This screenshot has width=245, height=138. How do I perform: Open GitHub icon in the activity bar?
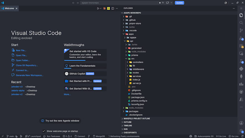tap(241, 92)
